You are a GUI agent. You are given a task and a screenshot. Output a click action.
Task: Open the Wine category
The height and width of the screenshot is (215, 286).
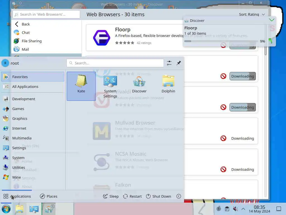pyautogui.click(x=33, y=177)
